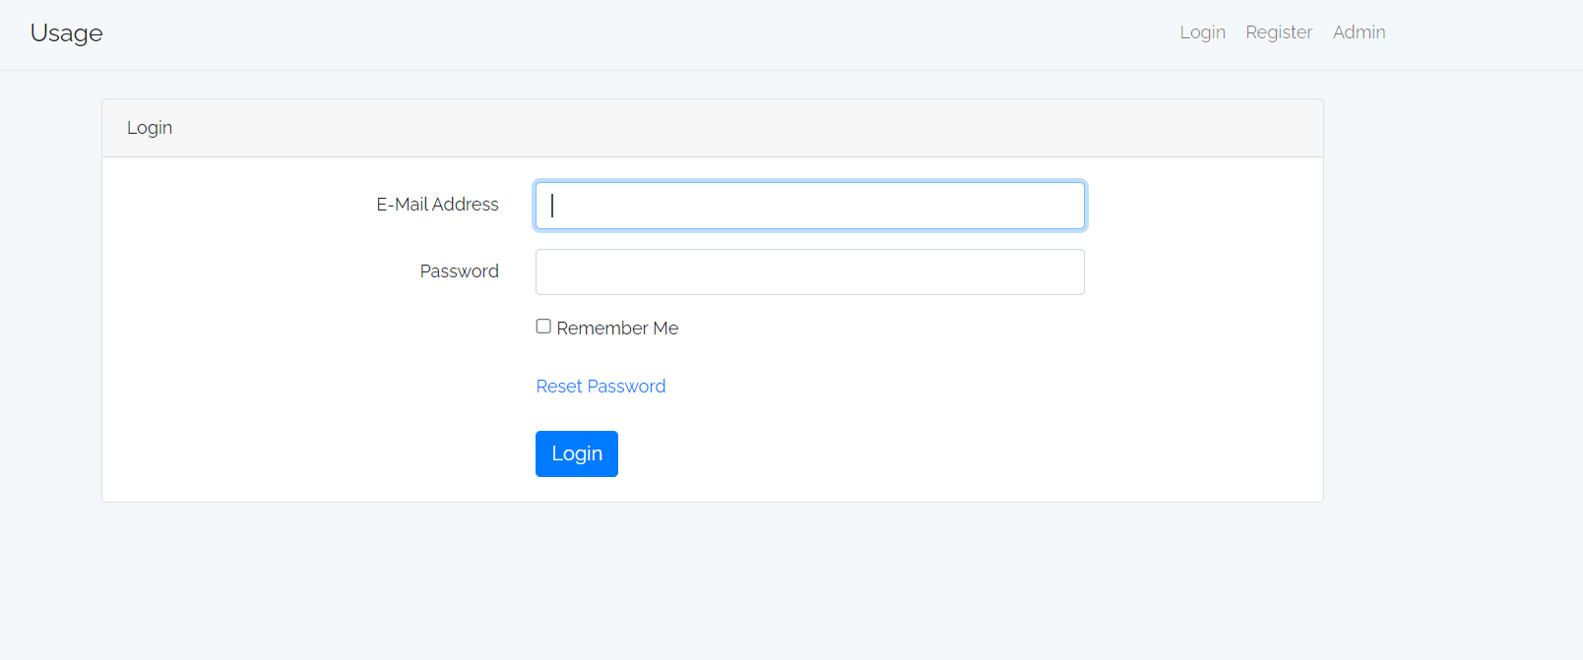Select the Login link in navbar

[1202, 31]
